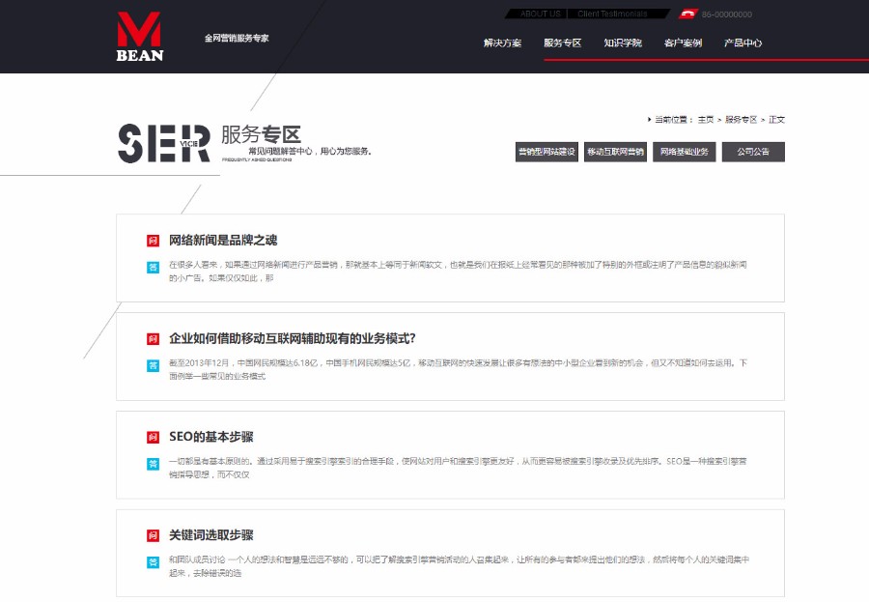
Task: Click the 营销型网站建设 category button
Action: pyautogui.click(x=547, y=152)
